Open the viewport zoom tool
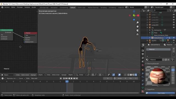This screenshot has height=99, width=176. click(137, 23)
